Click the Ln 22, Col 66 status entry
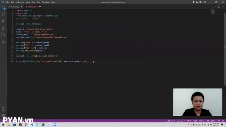226x127 pixels. tap(171, 121)
